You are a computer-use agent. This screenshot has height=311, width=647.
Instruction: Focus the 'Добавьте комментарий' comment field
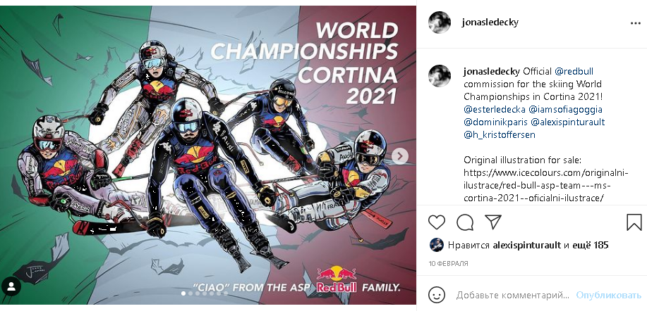(514, 296)
